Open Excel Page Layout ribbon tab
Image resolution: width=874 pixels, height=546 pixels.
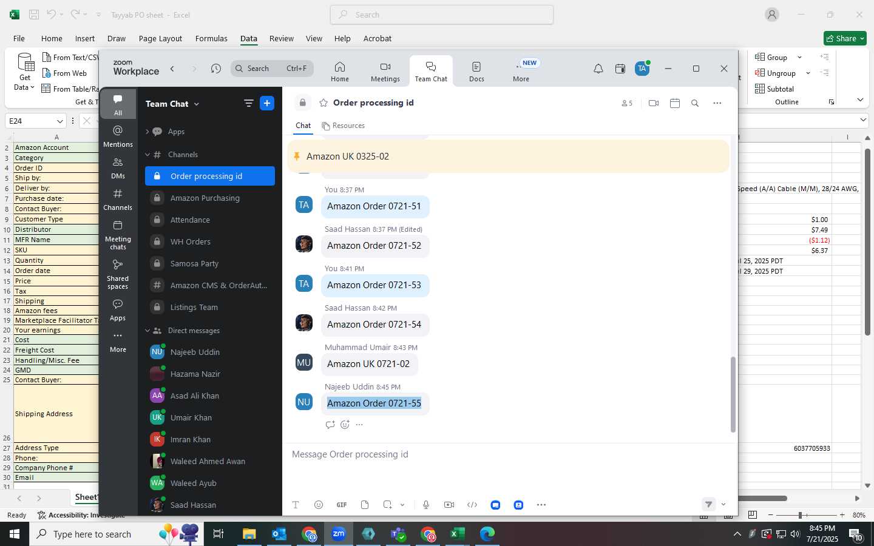pos(160,38)
